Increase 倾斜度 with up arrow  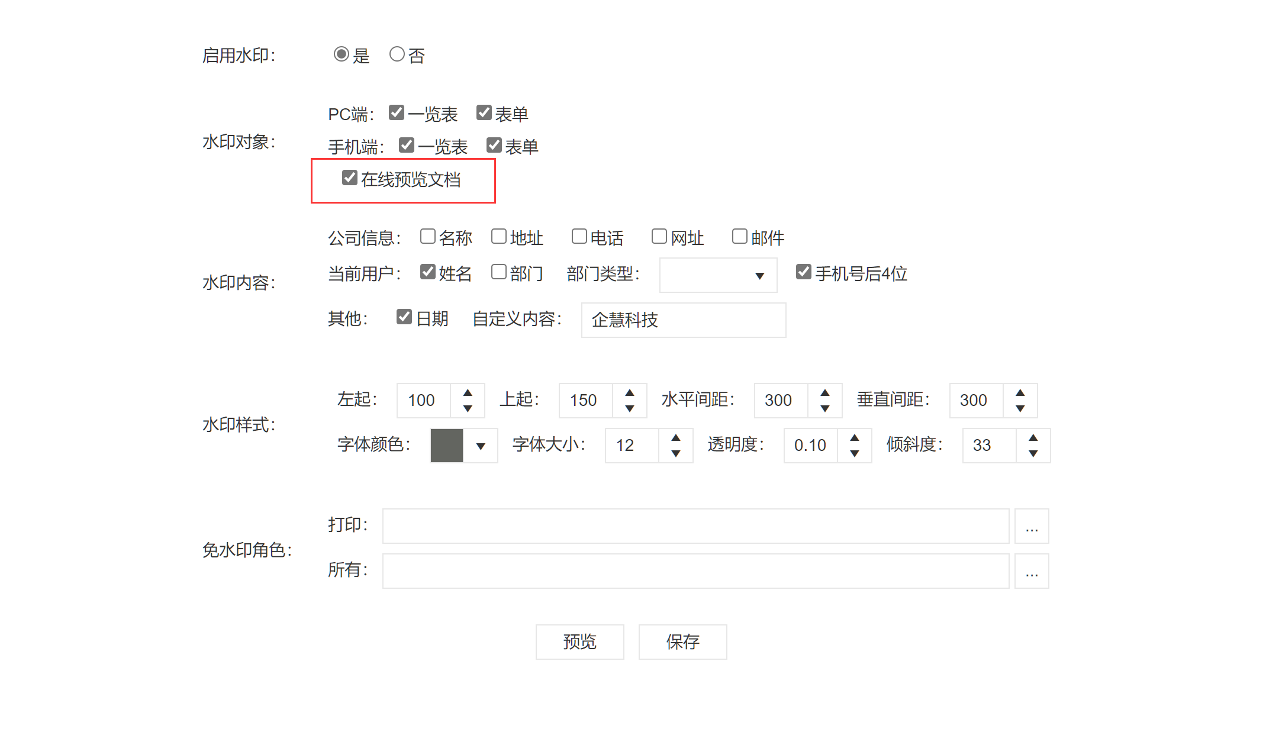[1033, 438]
